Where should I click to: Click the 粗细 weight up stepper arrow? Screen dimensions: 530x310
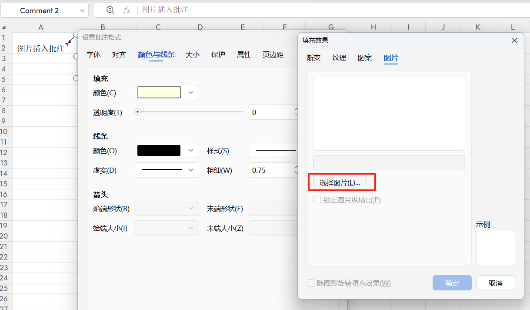pyautogui.click(x=296, y=167)
